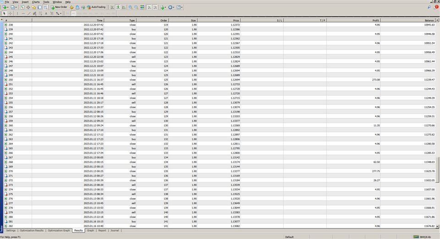
Task: Select the Cursor arrow tool
Action: pos(4,13)
